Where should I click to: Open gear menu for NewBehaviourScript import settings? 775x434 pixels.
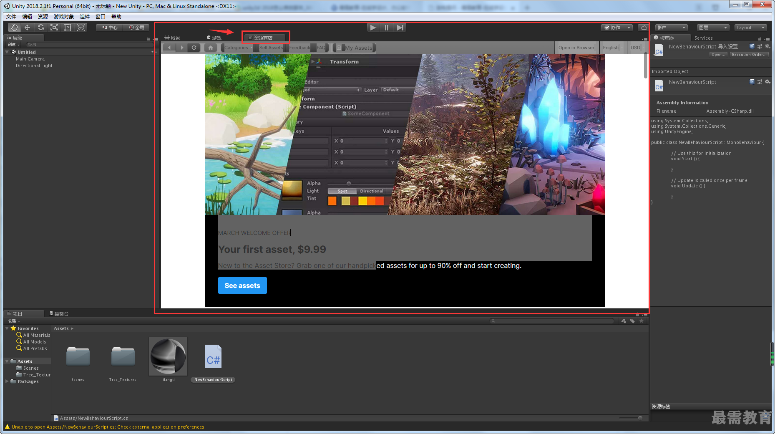tap(767, 46)
